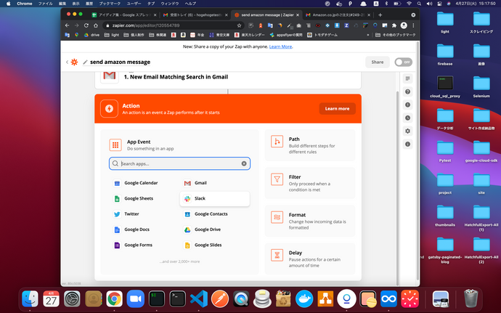Image resolution: width=501 pixels, height=313 pixels.
Task: Launch Visual Studio Code from Dock
Action: coord(199,299)
